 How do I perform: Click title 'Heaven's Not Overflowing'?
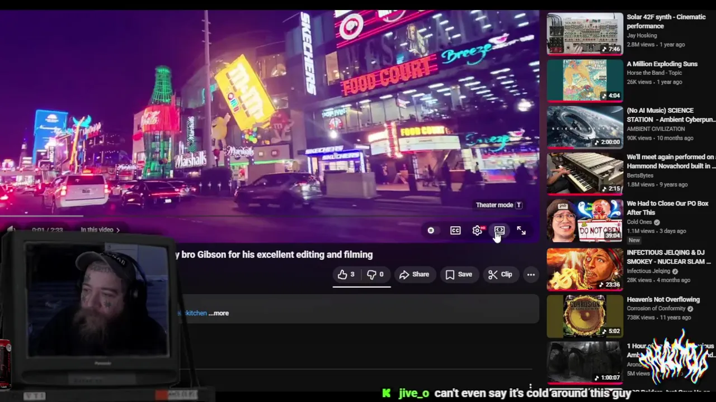(663, 299)
